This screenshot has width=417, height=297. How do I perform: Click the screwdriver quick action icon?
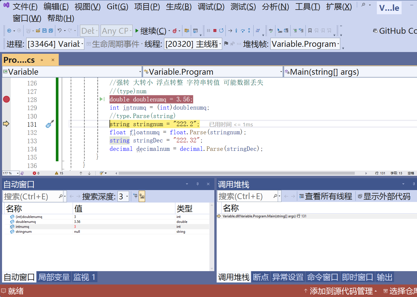click(x=50, y=124)
